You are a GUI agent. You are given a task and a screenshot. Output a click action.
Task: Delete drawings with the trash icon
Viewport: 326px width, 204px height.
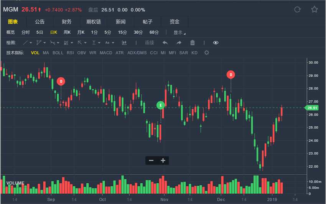[x=193, y=43]
